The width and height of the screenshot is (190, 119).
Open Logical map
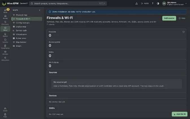[27, 27]
